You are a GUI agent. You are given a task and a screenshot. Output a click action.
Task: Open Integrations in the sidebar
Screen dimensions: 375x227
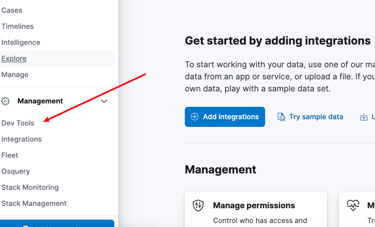tap(22, 139)
